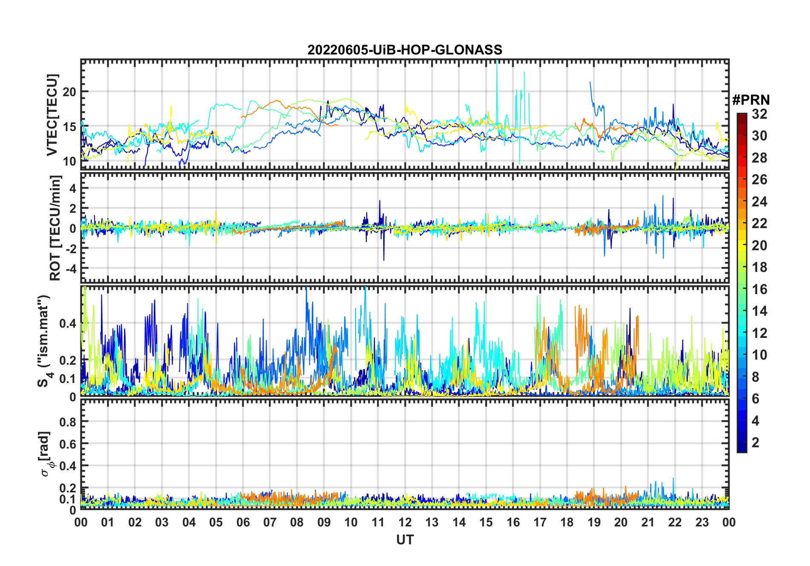
Task: Click the S4 ("ism.mat") y-axis label
Action: point(44,341)
